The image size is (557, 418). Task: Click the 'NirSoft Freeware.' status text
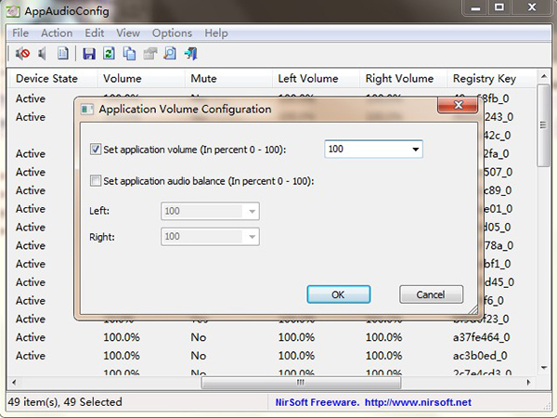click(317, 402)
